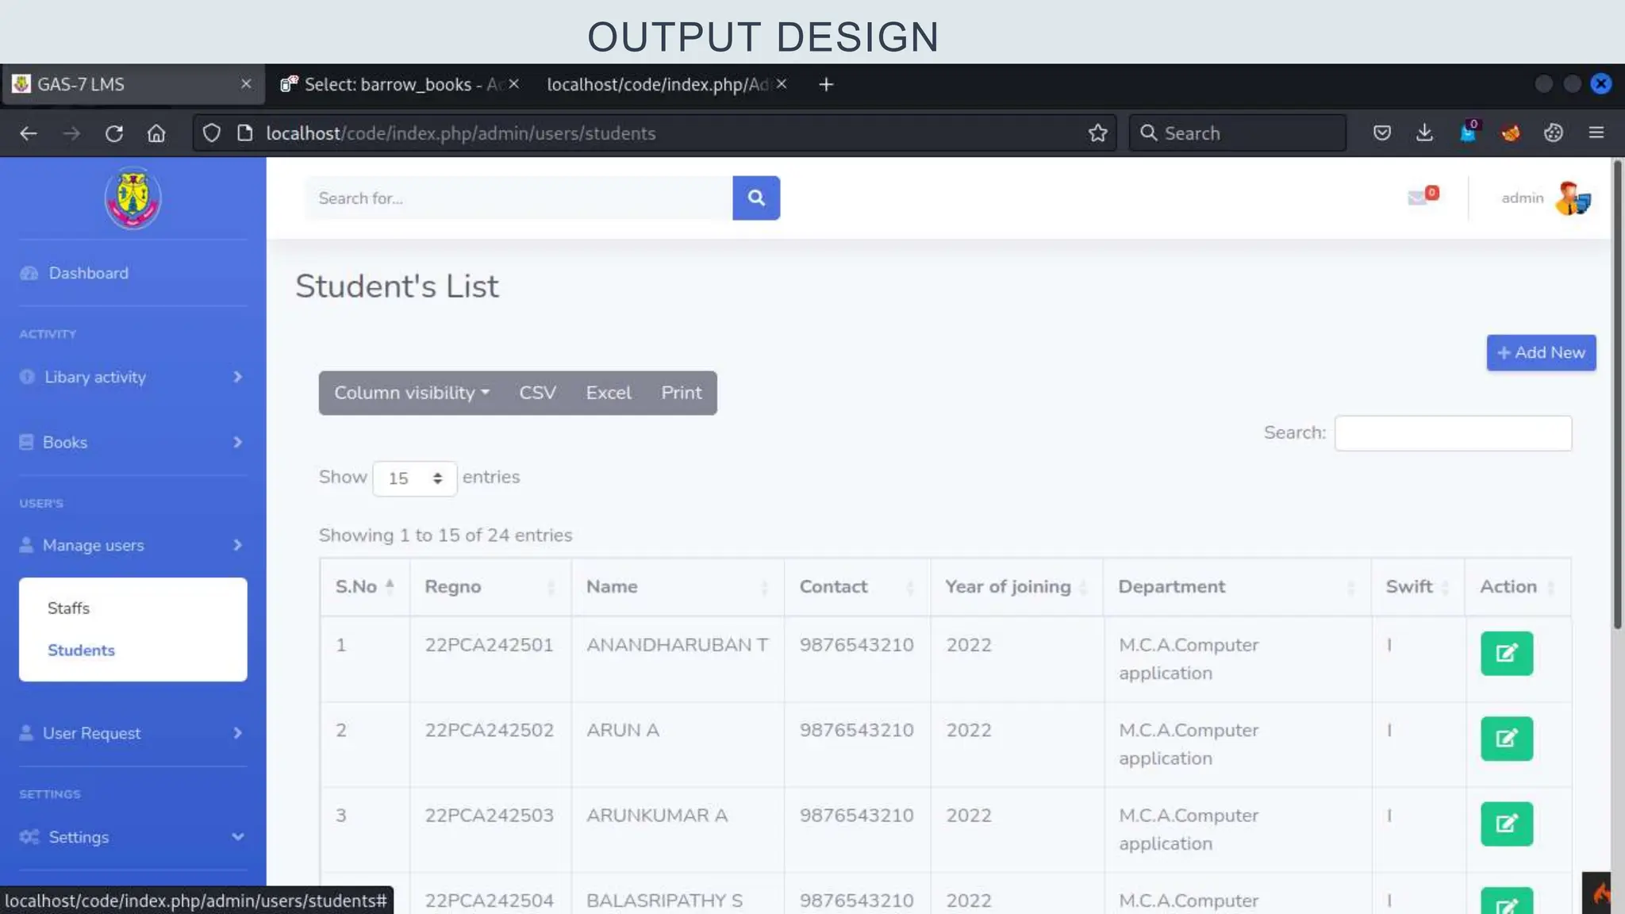Viewport: 1625px width, 914px height.
Task: Select name BALASRIPATHY S cell
Action: click(678, 894)
